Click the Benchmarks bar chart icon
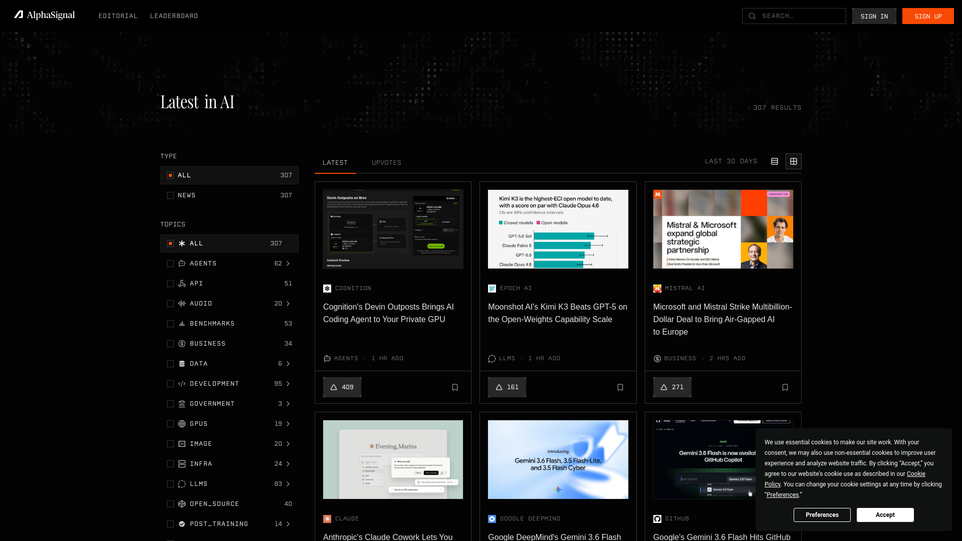The image size is (962, 541). click(x=182, y=324)
